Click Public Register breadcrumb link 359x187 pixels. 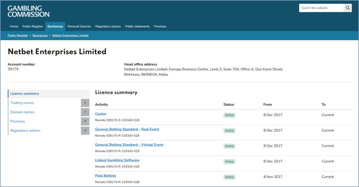point(18,35)
